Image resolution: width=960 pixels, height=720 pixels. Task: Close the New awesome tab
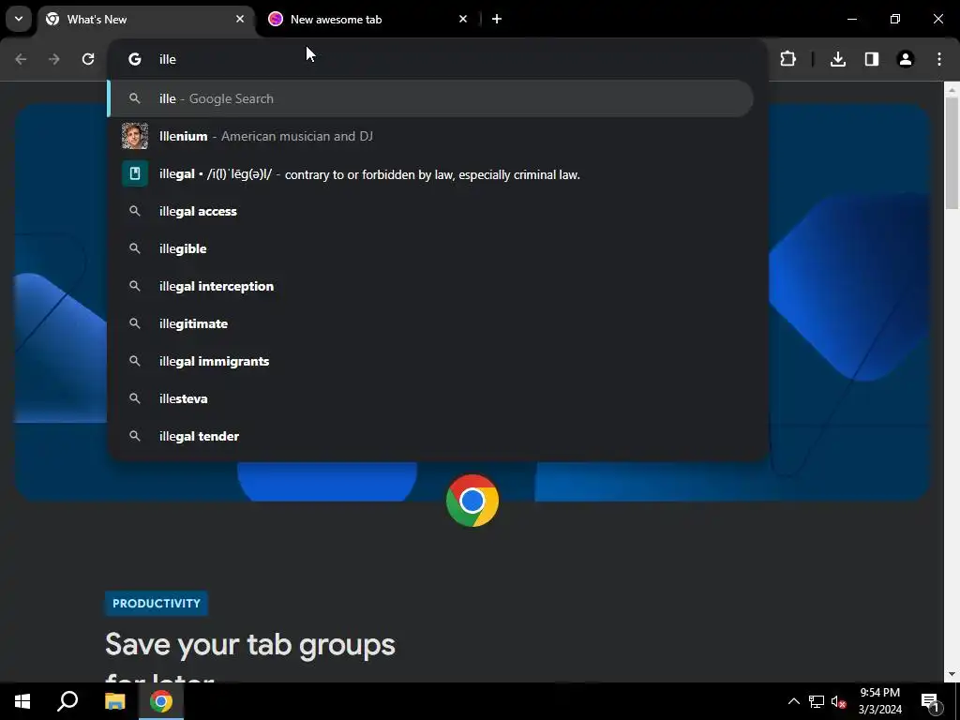[x=463, y=20]
